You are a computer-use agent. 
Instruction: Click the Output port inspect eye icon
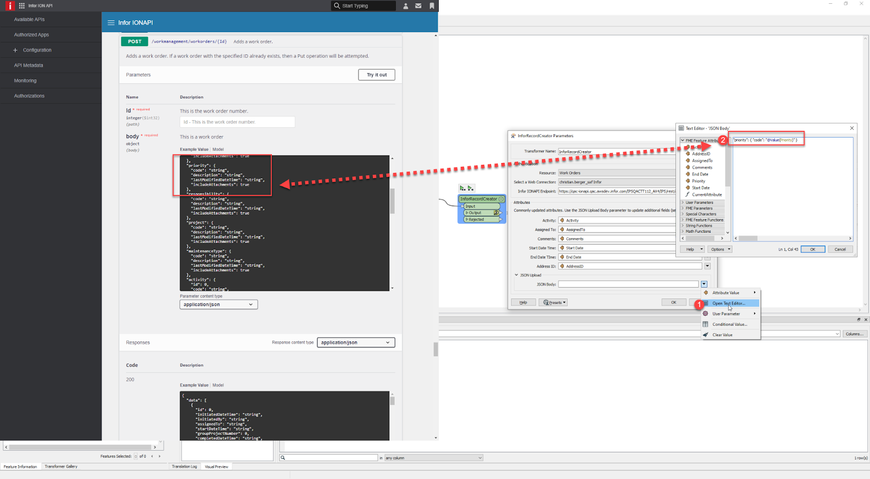[496, 213]
